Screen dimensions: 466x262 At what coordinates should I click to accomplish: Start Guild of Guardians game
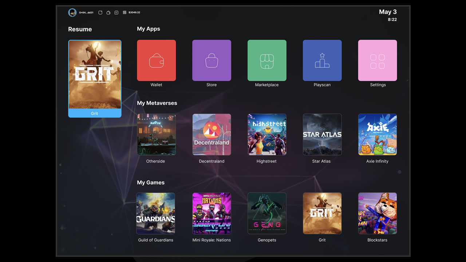(155, 213)
